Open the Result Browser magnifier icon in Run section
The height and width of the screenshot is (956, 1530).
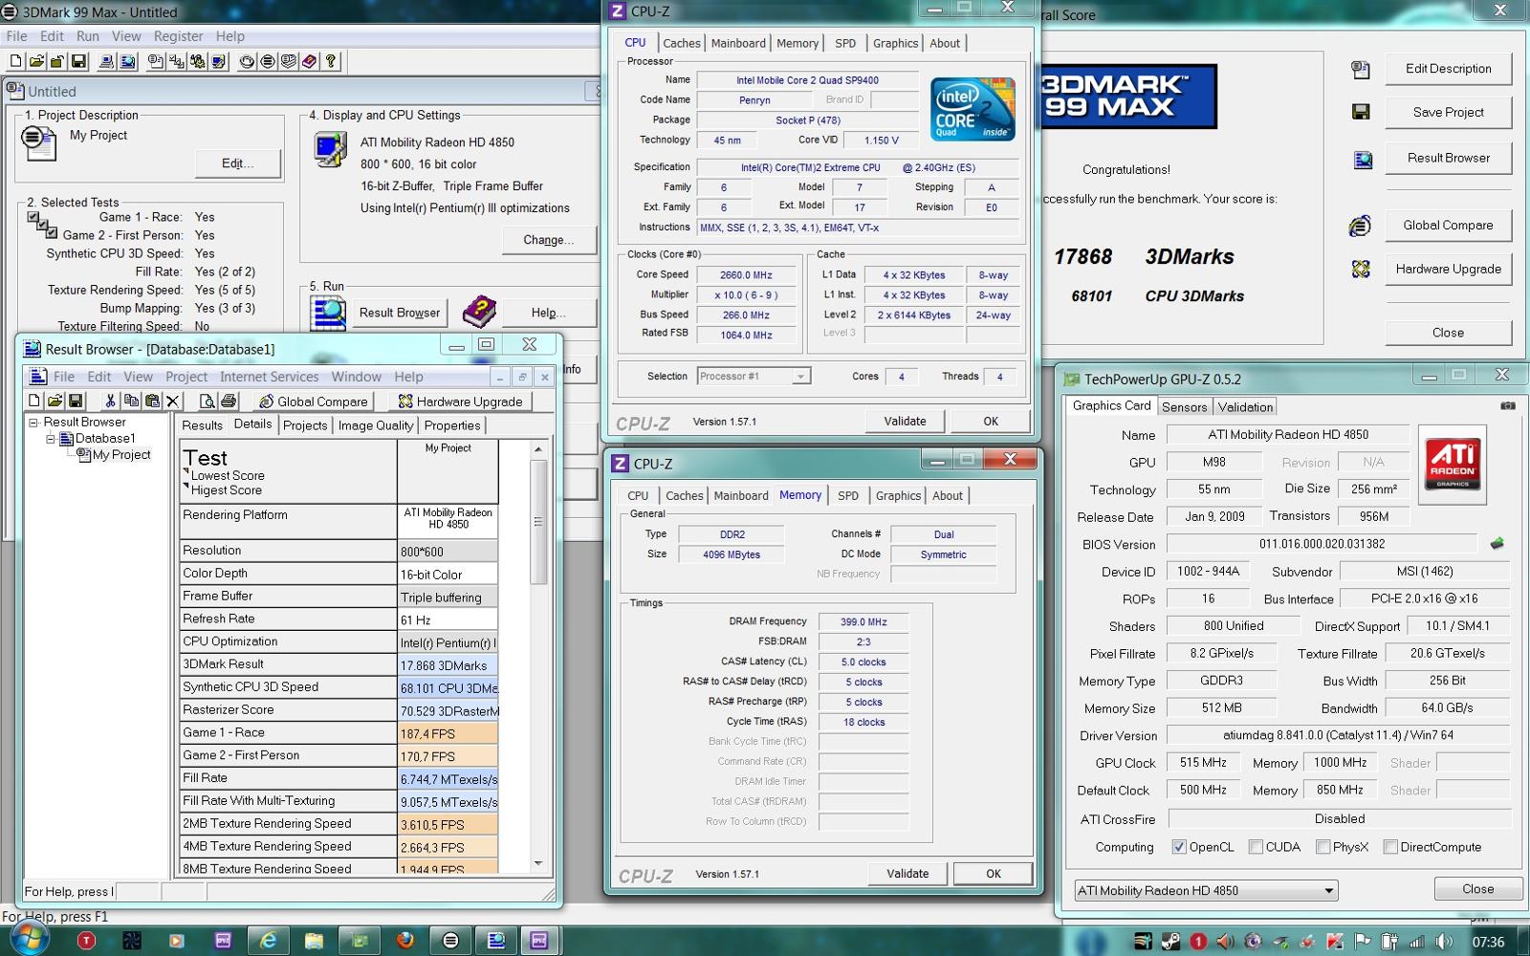pyautogui.click(x=328, y=313)
